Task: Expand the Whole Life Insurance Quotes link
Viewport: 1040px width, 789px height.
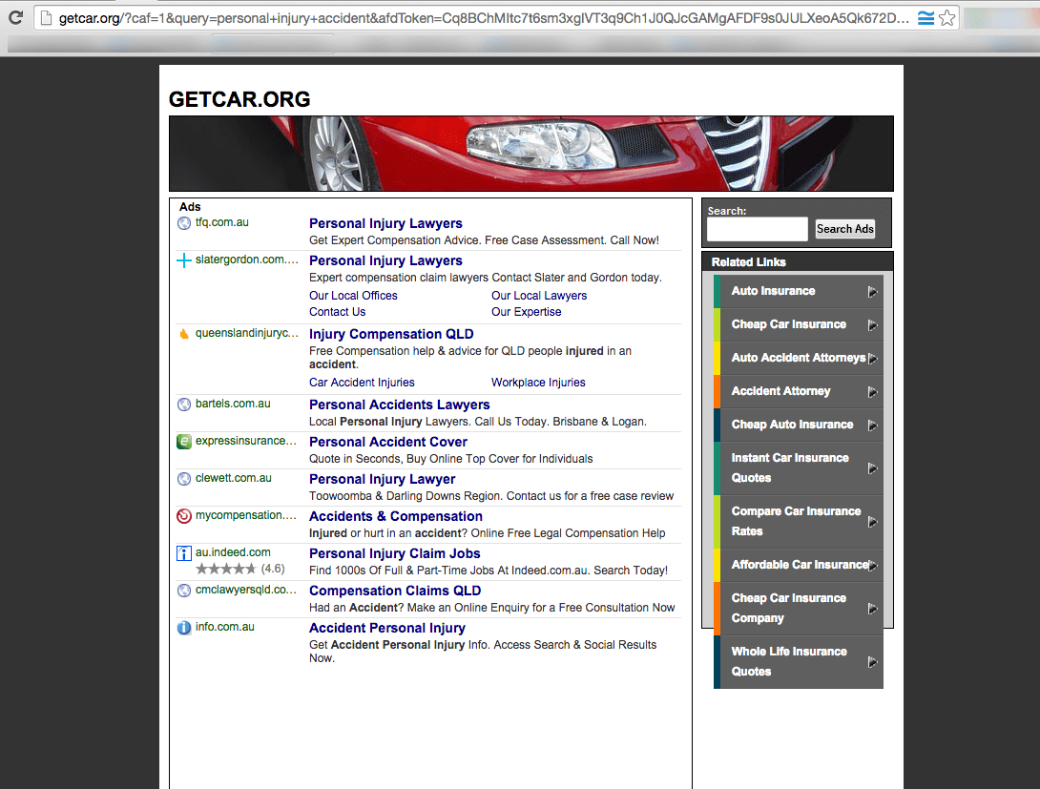Action: click(x=800, y=660)
